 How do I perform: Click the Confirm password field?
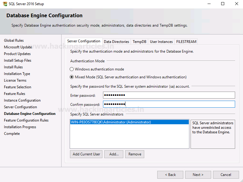point(169,104)
